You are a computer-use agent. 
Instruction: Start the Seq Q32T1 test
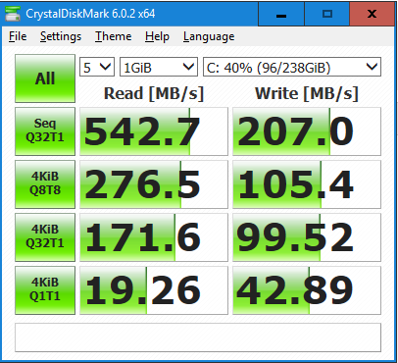[x=45, y=131]
